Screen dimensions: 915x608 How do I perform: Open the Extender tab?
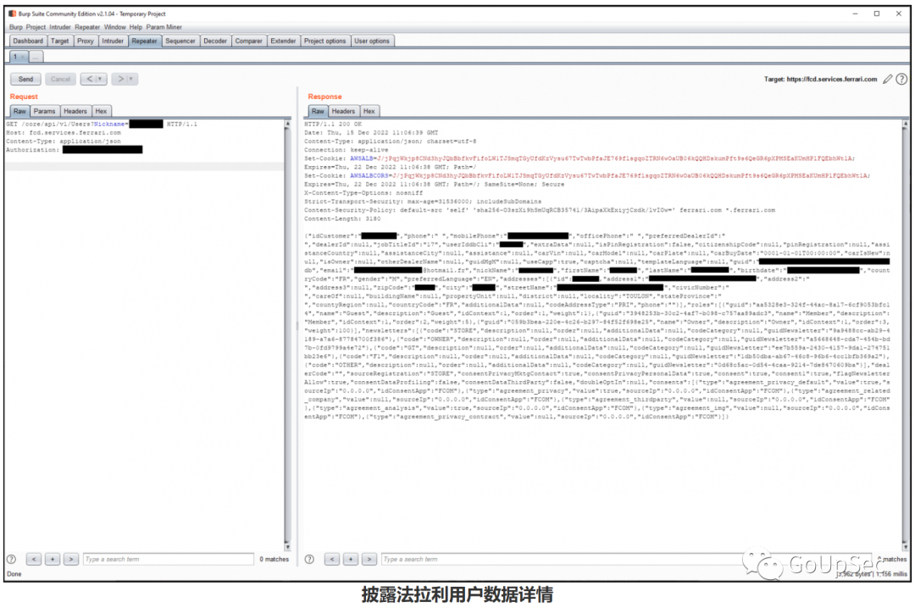(283, 41)
